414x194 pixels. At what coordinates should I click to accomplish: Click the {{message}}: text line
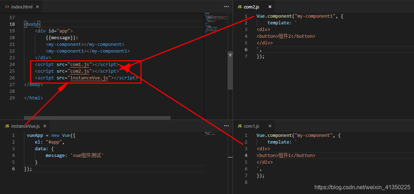tap(61, 37)
